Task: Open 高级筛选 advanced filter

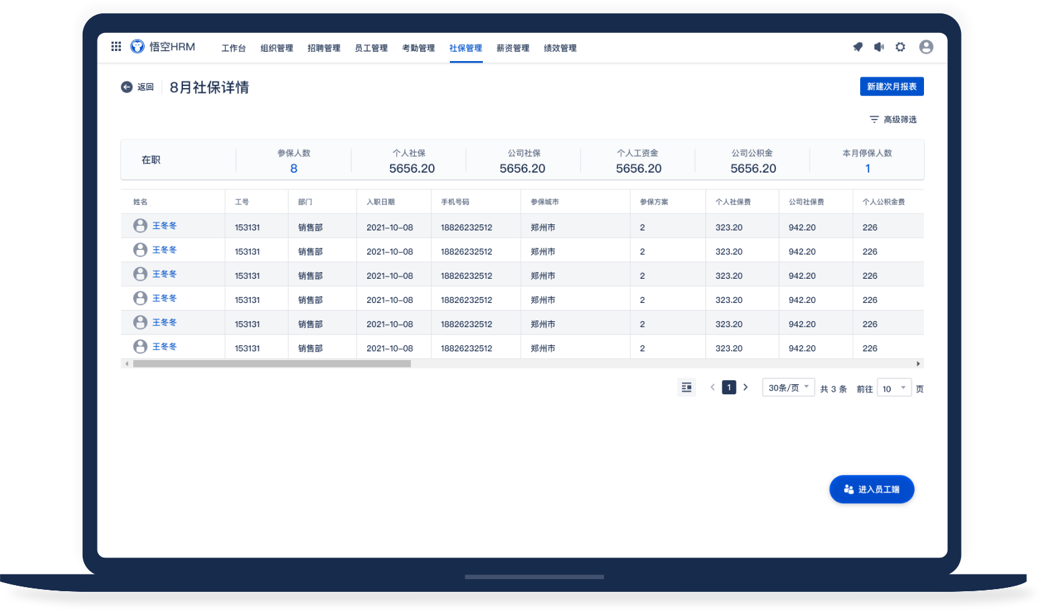Action: pyautogui.click(x=893, y=120)
